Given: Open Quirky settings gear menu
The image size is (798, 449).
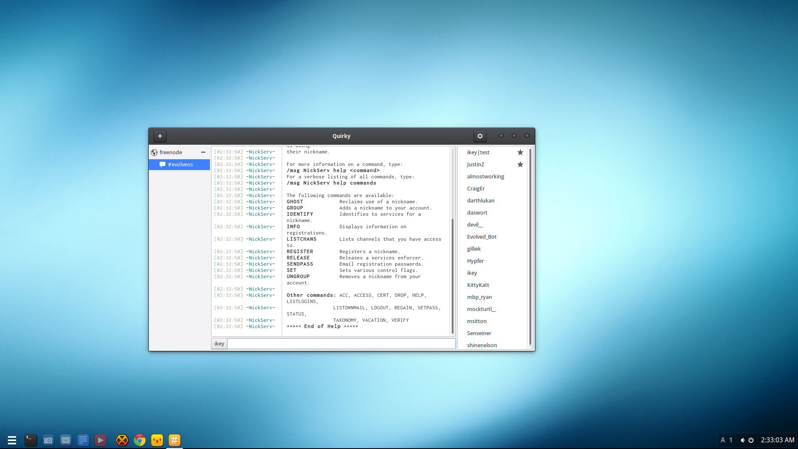Looking at the screenshot, I should 480,136.
